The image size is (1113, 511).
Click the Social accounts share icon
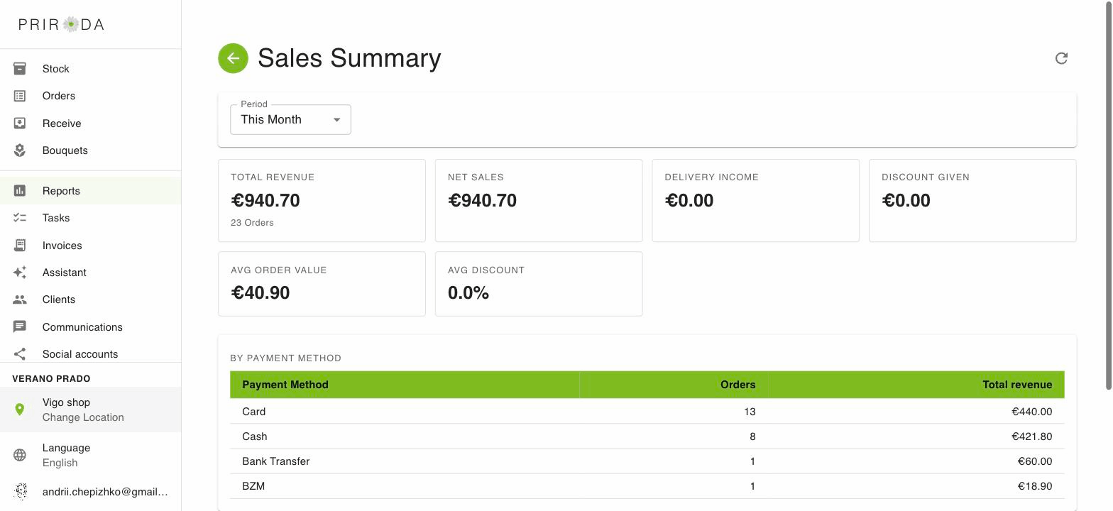(x=20, y=354)
